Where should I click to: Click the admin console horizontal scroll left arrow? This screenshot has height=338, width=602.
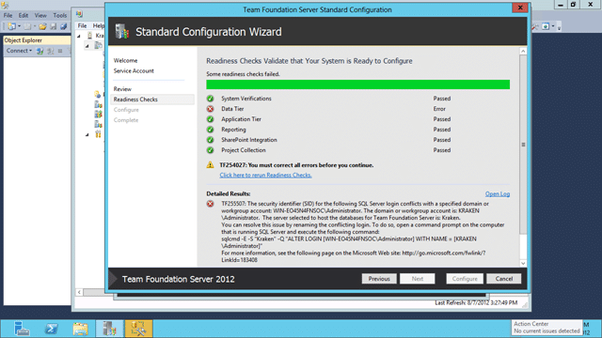79,292
